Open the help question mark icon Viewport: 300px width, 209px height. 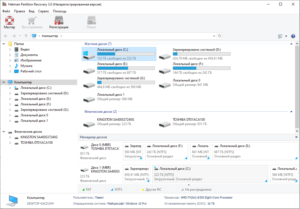tap(293, 36)
